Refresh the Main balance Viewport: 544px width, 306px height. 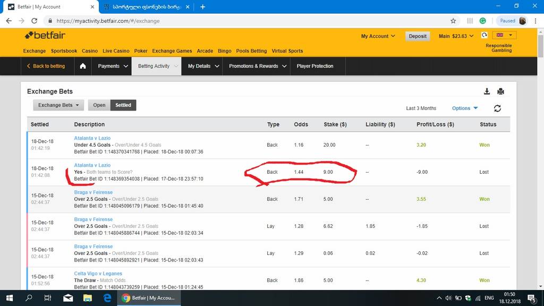[484, 35]
